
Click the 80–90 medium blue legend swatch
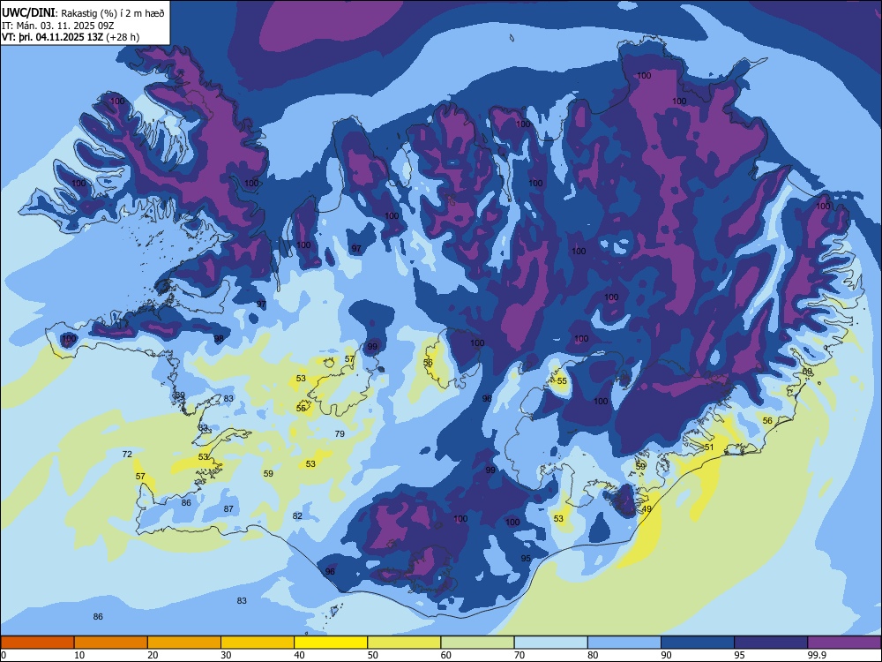[624, 643]
